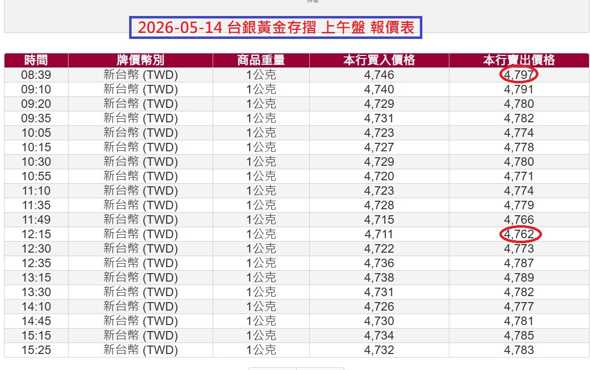Viewport: 590px width, 370px height.
Task: Click buy price 4,720 in 10:55 row
Action: click(379, 176)
